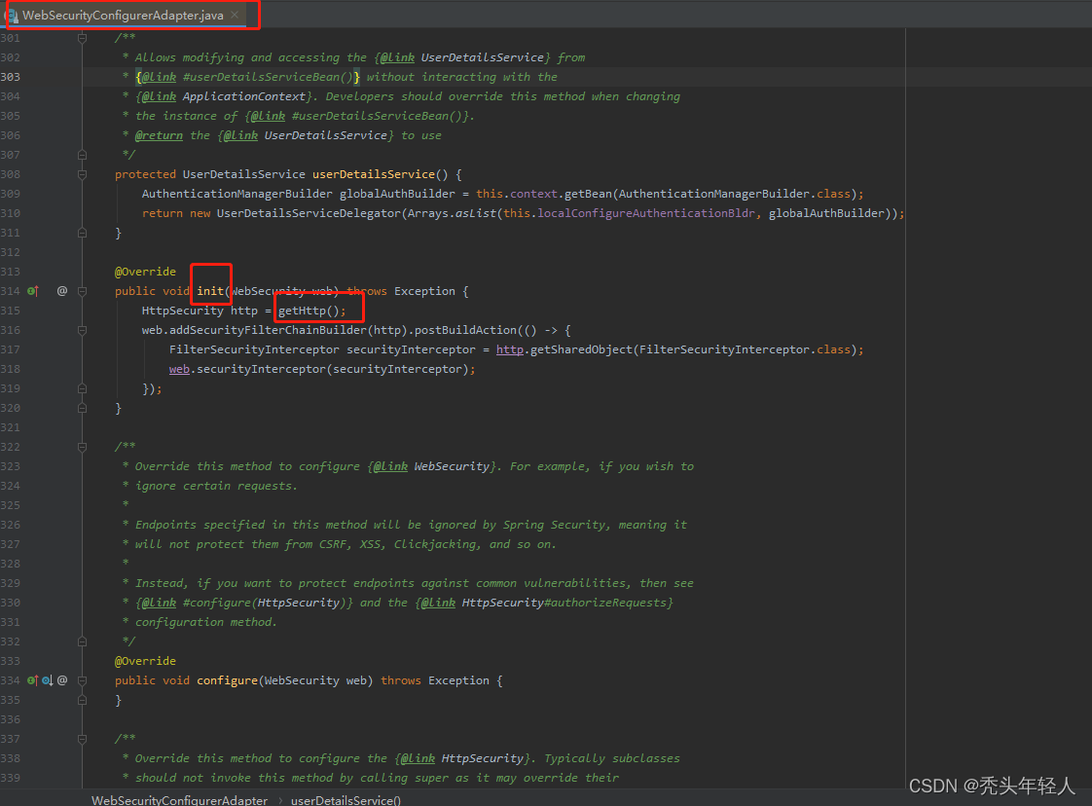Image resolution: width=1092 pixels, height=806 pixels.
Task: Collapse the configure method at line 334
Action: pos(82,680)
